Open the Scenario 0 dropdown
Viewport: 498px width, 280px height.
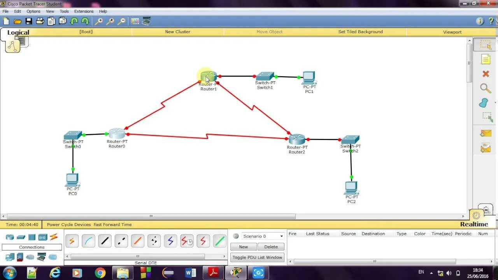click(x=263, y=236)
